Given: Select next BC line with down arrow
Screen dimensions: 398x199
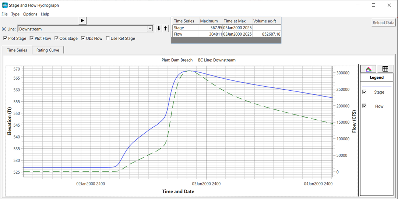Looking at the screenshot, I should (159, 29).
